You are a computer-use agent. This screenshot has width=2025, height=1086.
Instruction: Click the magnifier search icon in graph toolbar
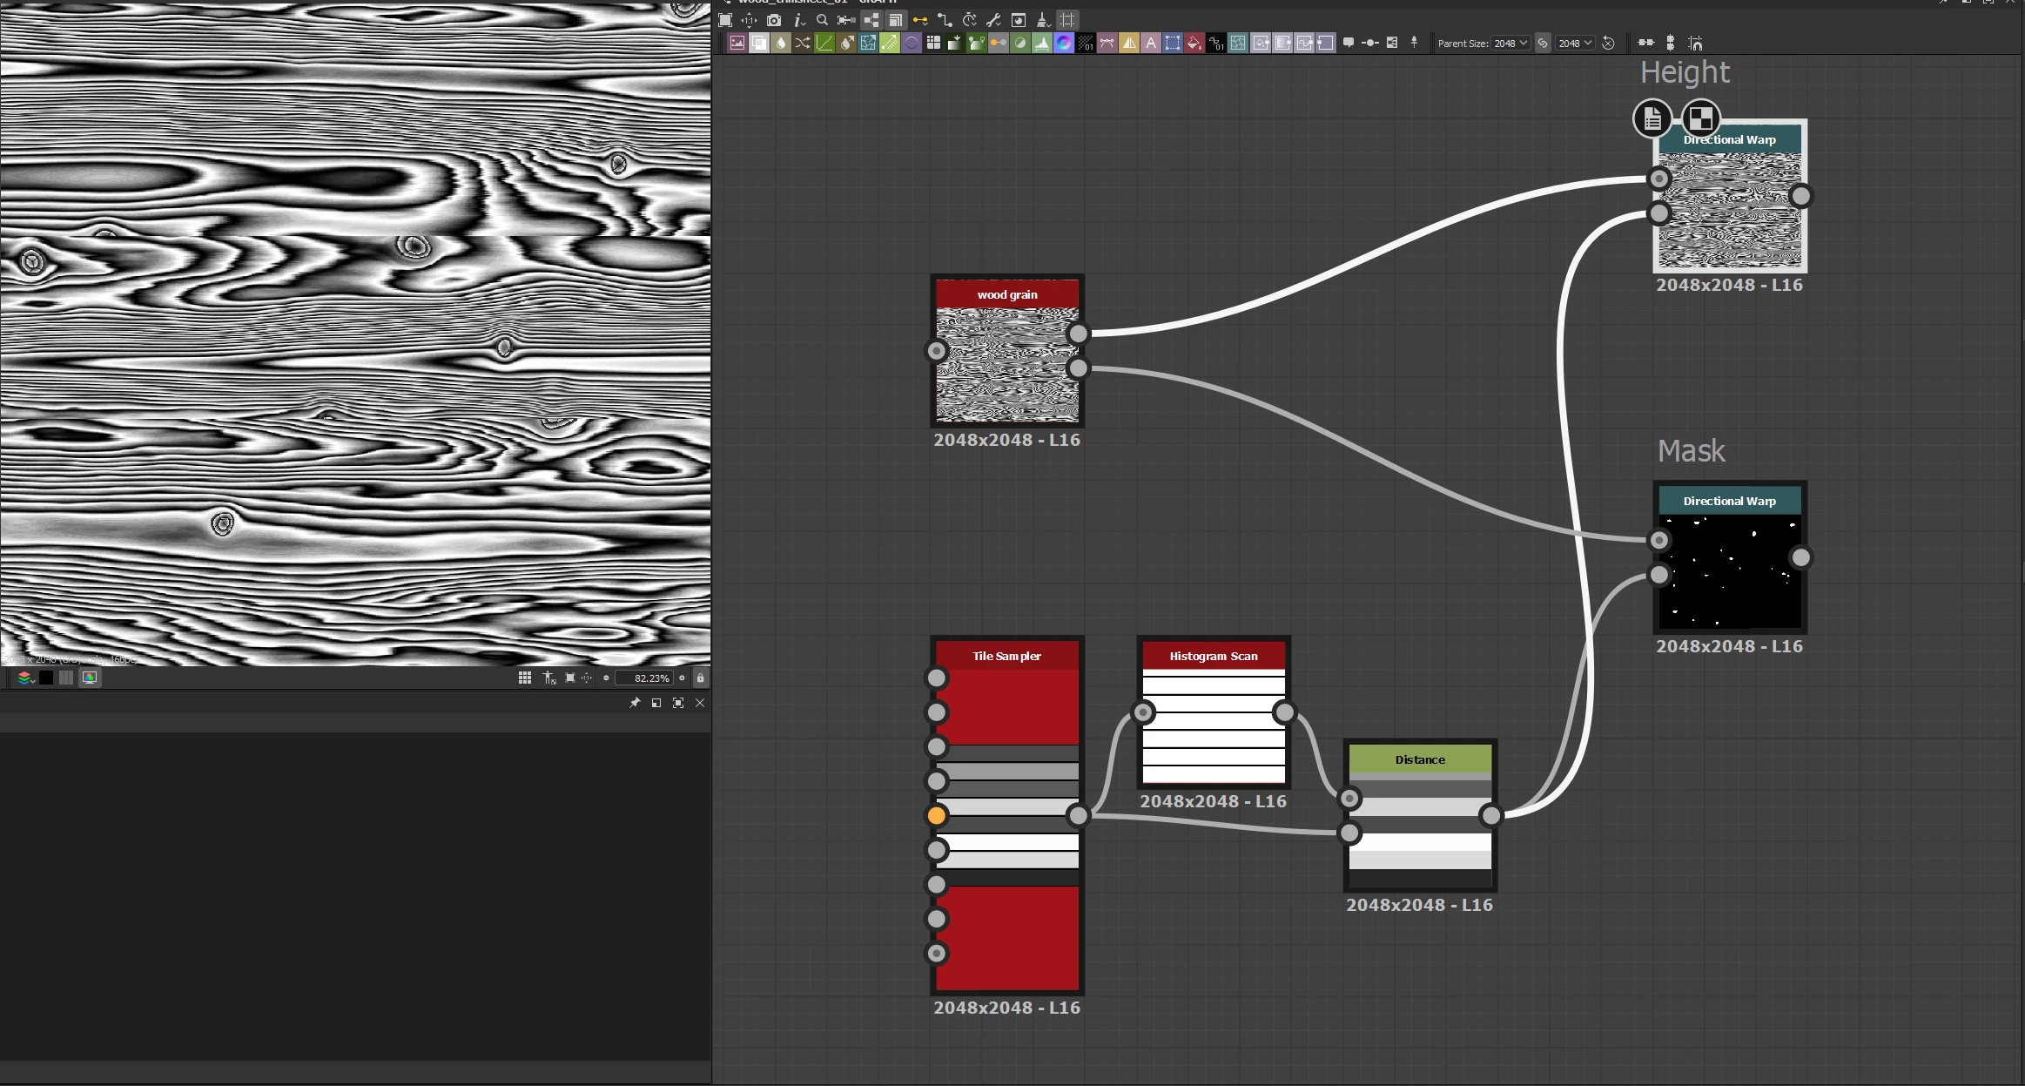pyautogui.click(x=822, y=20)
